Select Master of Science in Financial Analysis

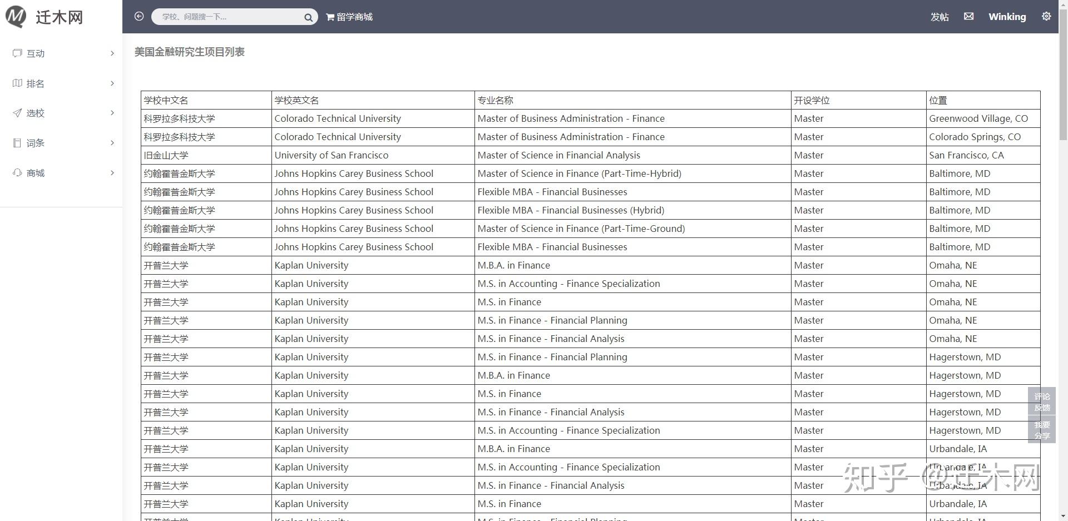632,155
